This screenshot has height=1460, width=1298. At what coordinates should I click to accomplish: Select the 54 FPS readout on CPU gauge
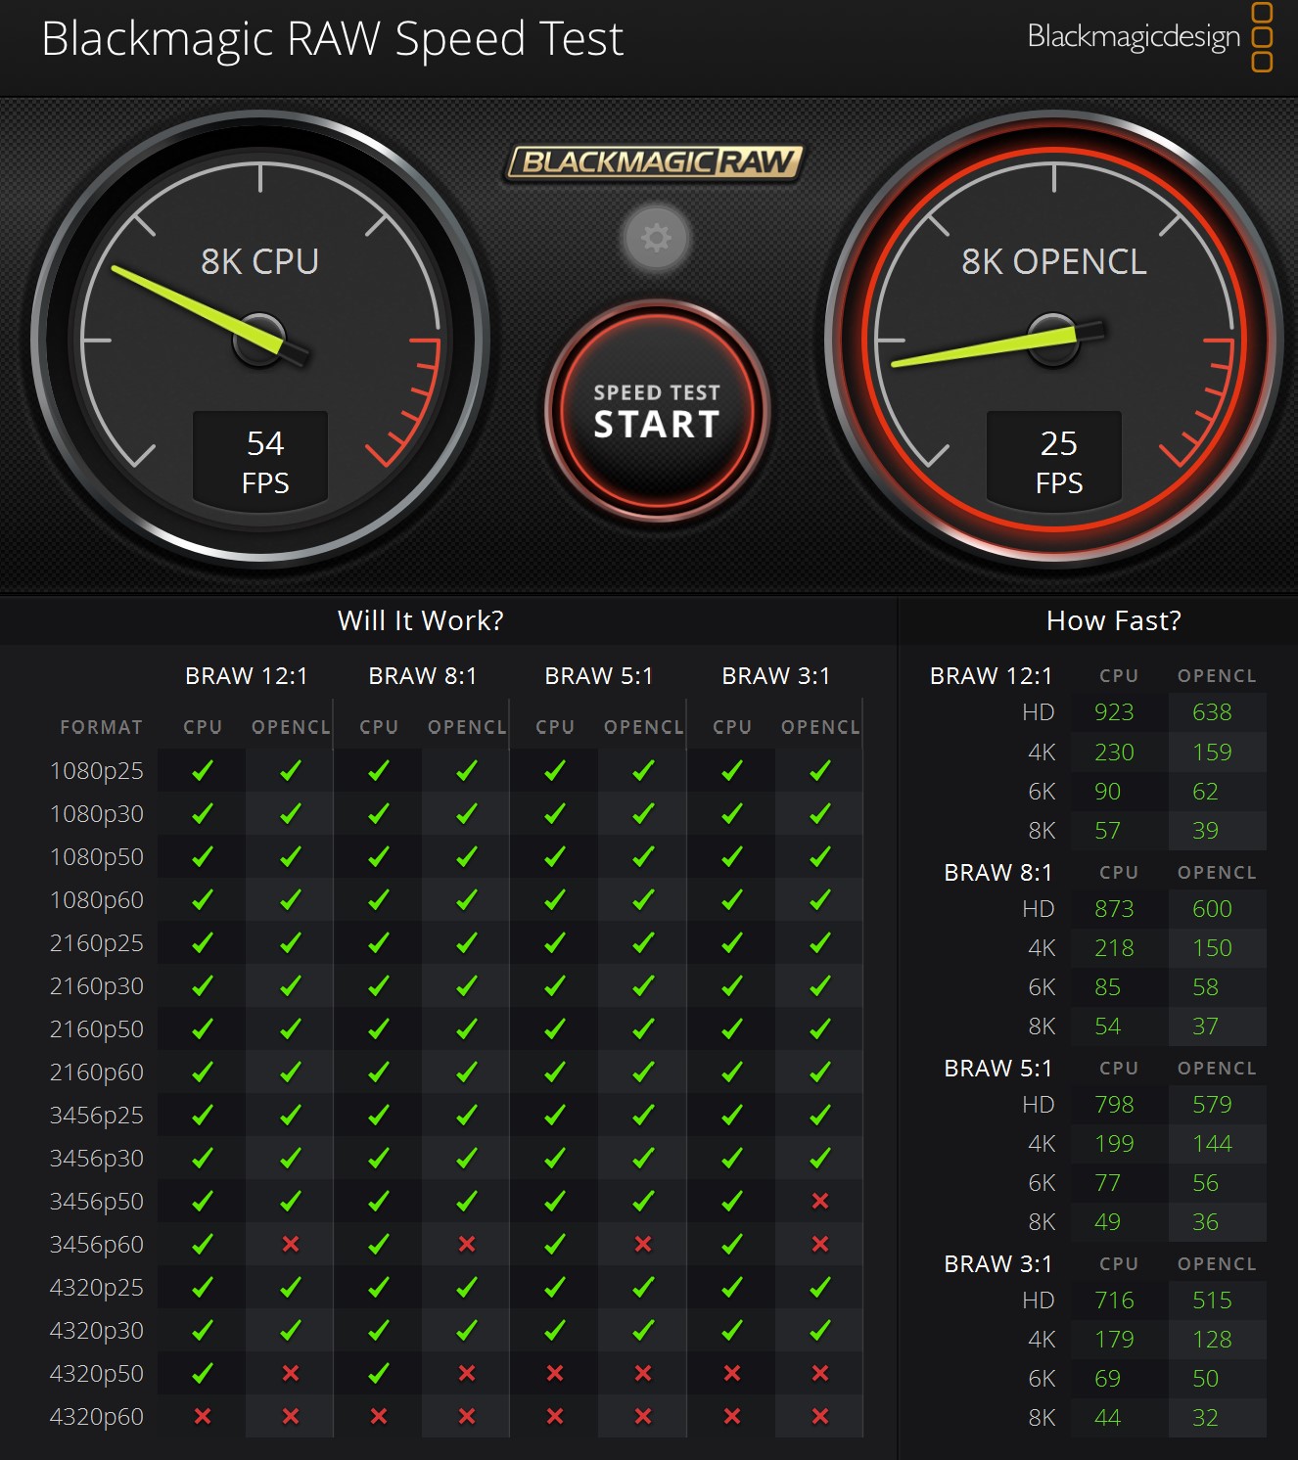(x=264, y=461)
